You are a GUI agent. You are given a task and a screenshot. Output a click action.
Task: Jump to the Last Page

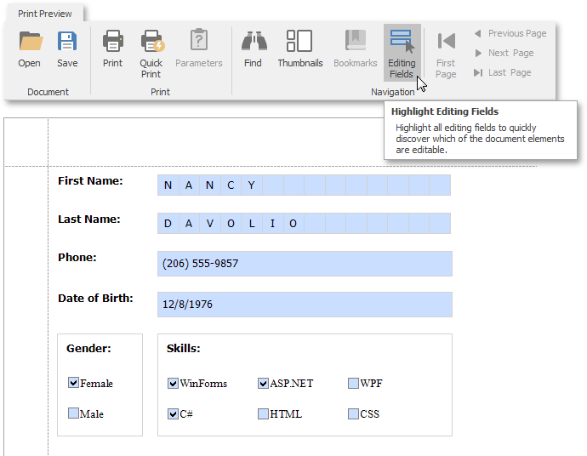[x=502, y=72]
